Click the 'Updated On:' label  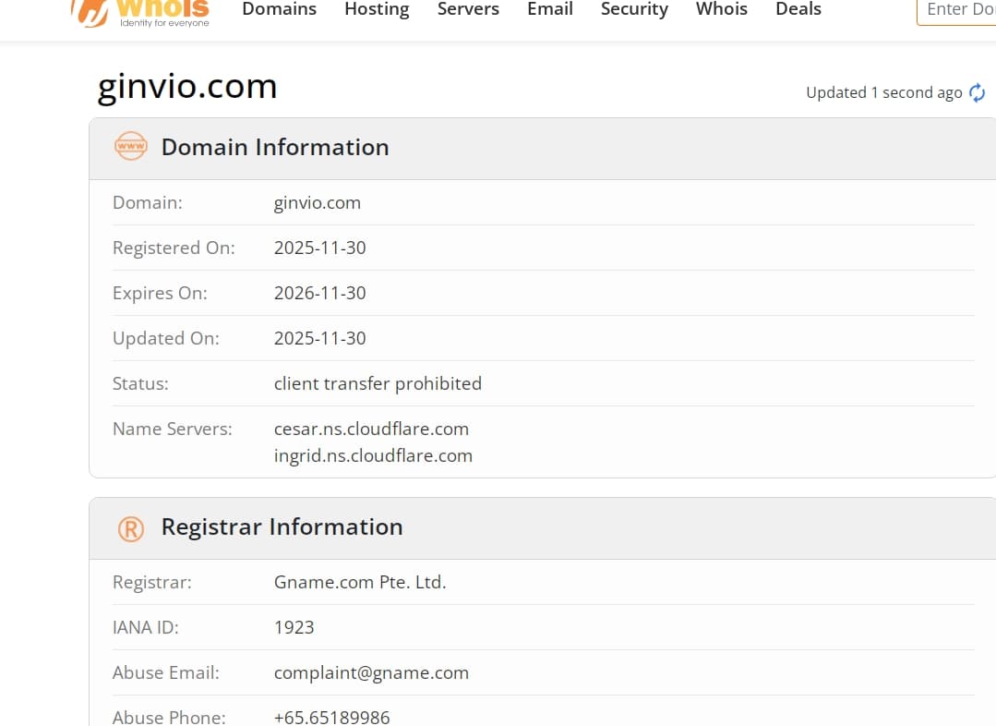[x=166, y=338]
